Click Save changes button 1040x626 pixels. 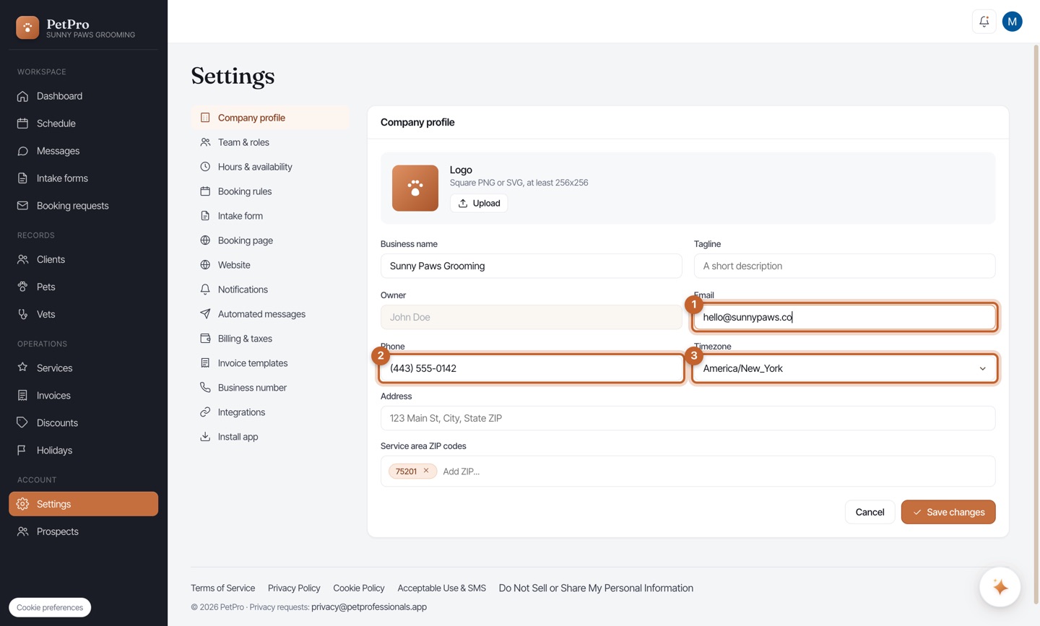[x=948, y=512]
